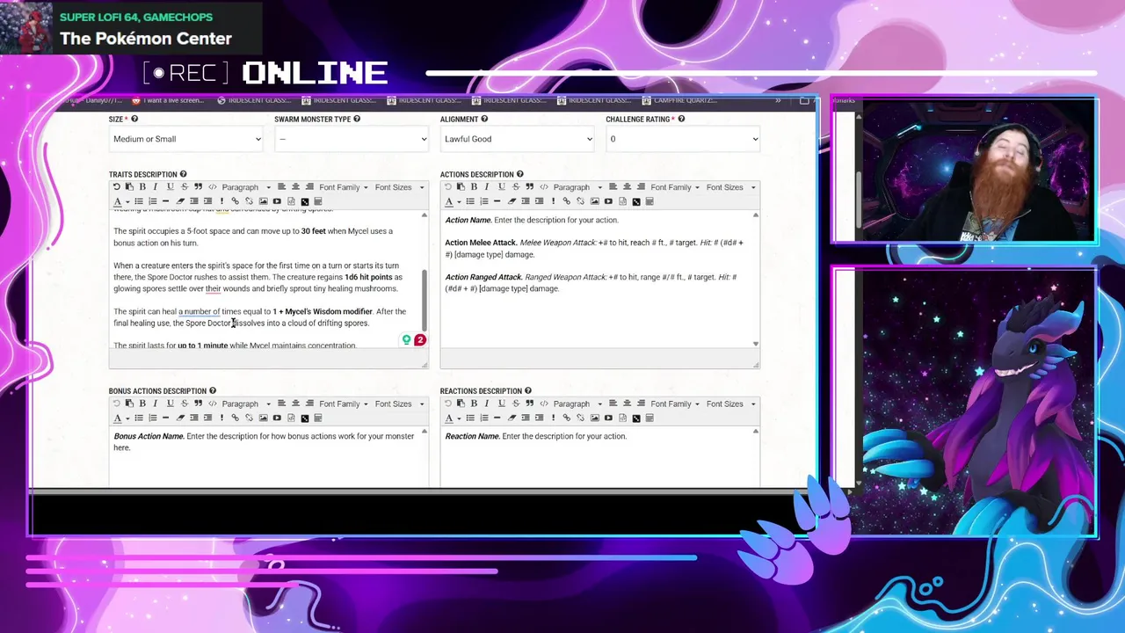This screenshot has width=1125, height=633.
Task: Toggle Strikethrough in Traits Description toolbar
Action: click(x=185, y=186)
